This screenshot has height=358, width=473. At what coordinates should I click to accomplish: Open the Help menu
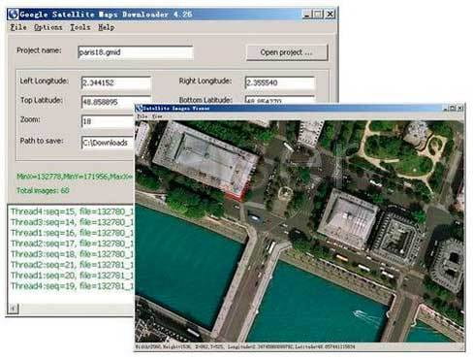107,27
